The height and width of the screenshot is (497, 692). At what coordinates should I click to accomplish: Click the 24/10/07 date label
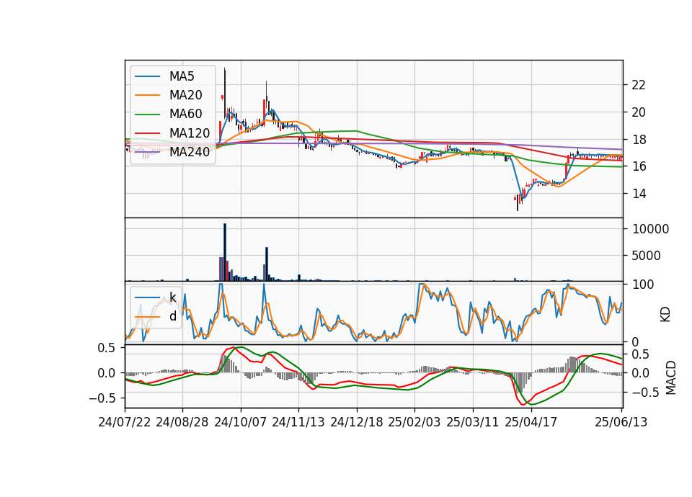coord(241,422)
